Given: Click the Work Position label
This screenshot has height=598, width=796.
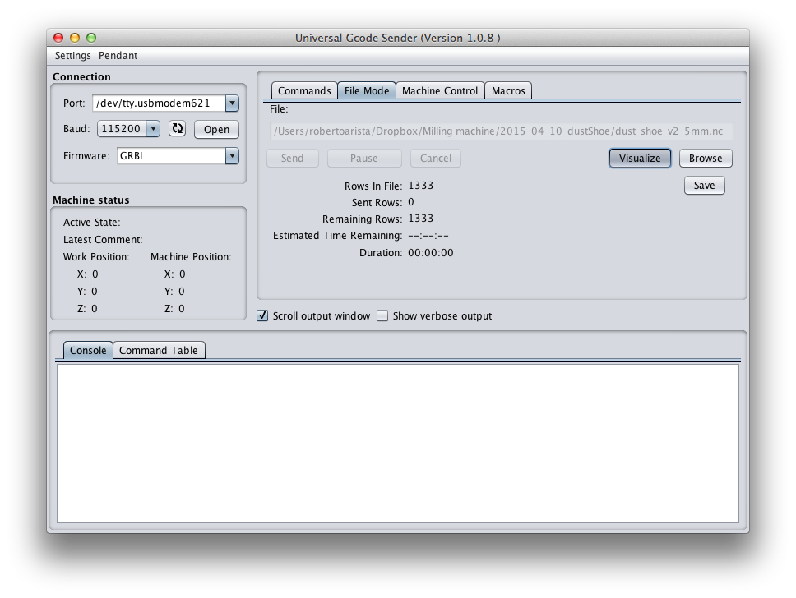Looking at the screenshot, I should (x=96, y=256).
